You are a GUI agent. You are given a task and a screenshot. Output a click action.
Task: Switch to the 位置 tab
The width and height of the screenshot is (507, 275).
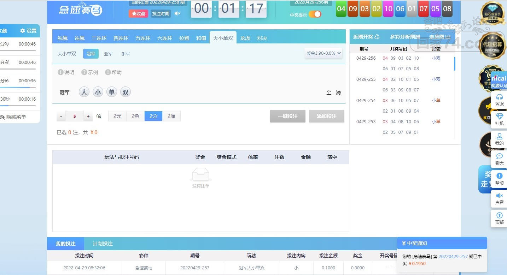pyautogui.click(x=184, y=38)
